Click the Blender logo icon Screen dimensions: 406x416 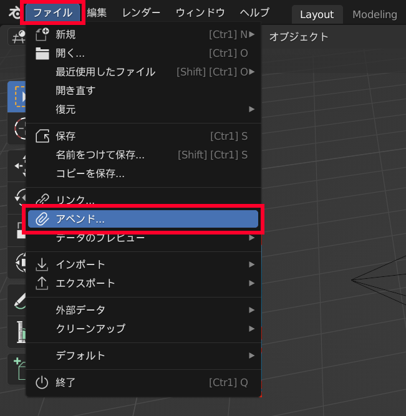click(x=14, y=12)
